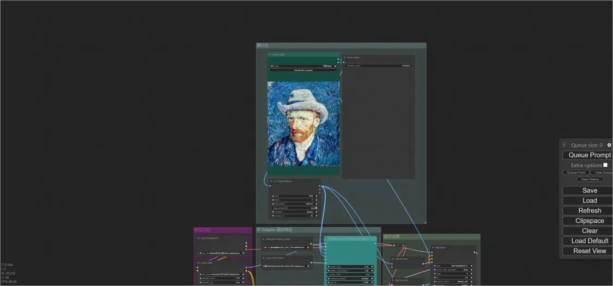Screen dimensions: 613x286
Task: Collapse the Save Image node via its dot
Action: (x=344, y=57)
